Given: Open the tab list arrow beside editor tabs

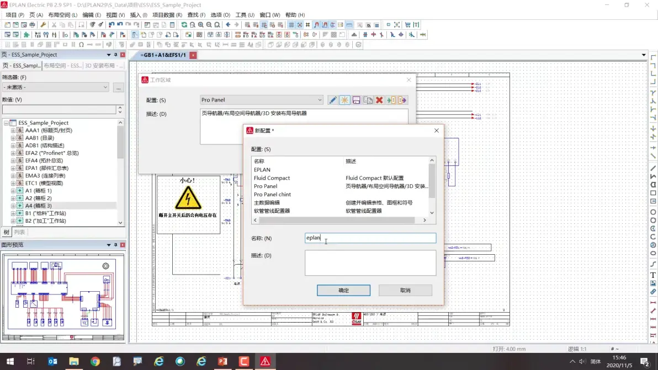Looking at the screenshot, I should pos(644,55).
